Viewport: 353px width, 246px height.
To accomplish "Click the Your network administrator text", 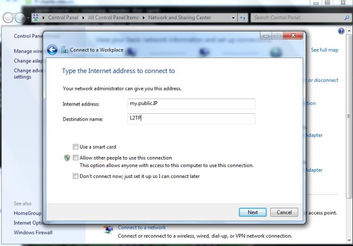I will [122, 88].
